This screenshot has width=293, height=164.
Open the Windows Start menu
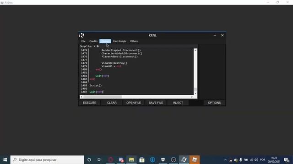pos(5,160)
